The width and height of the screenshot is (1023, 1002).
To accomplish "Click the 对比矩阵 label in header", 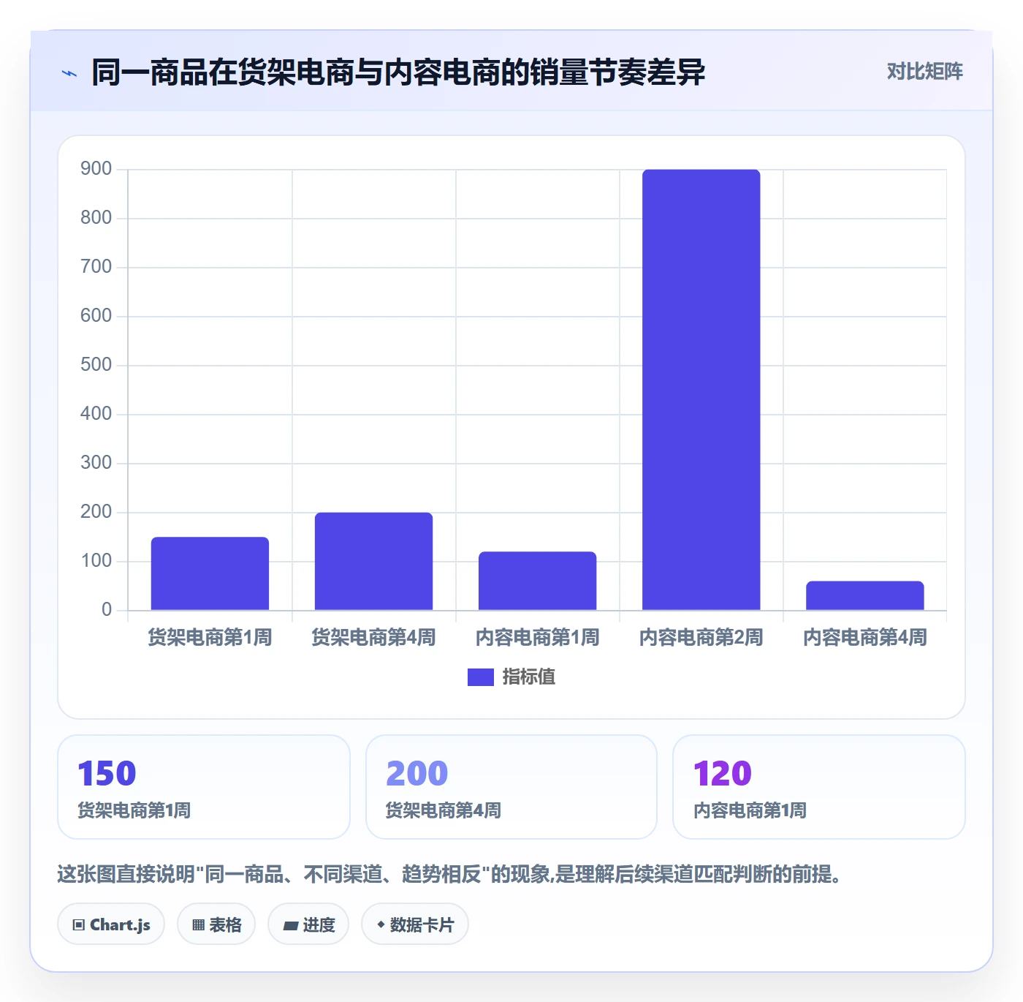I will [x=925, y=72].
